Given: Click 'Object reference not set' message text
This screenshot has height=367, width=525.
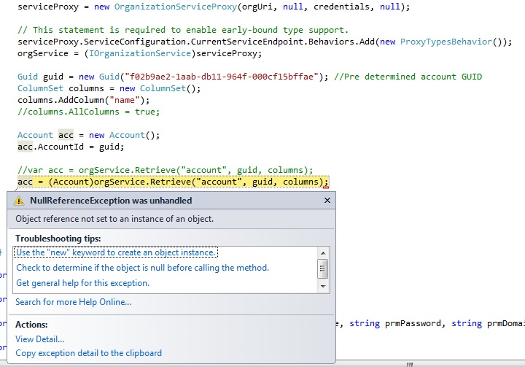Looking at the screenshot, I should (x=114, y=219).
